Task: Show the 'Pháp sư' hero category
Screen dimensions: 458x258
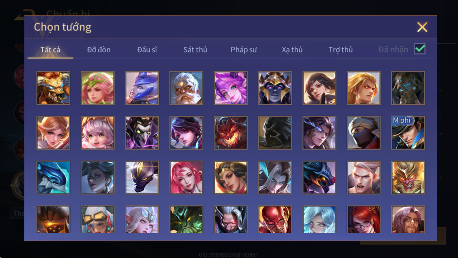Action: pyautogui.click(x=244, y=50)
